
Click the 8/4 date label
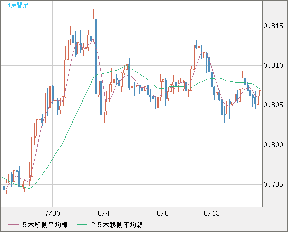(104, 213)
